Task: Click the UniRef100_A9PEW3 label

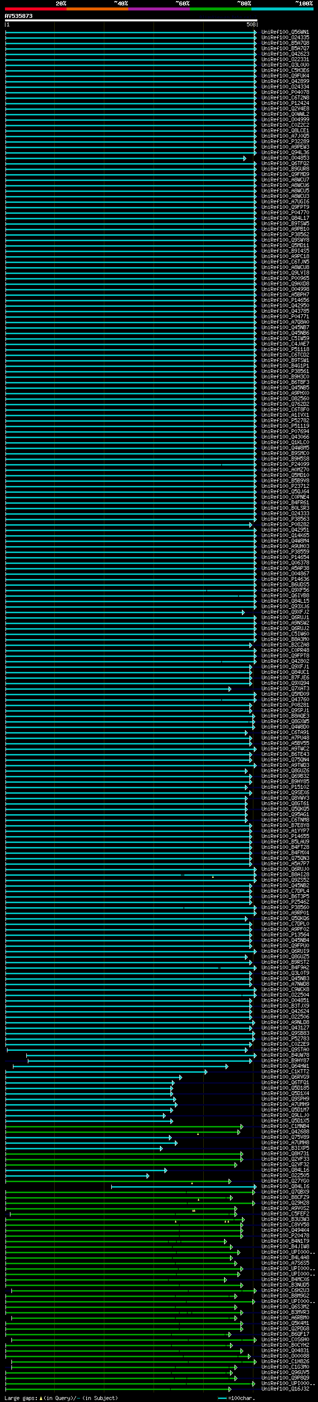Action: (285, 147)
